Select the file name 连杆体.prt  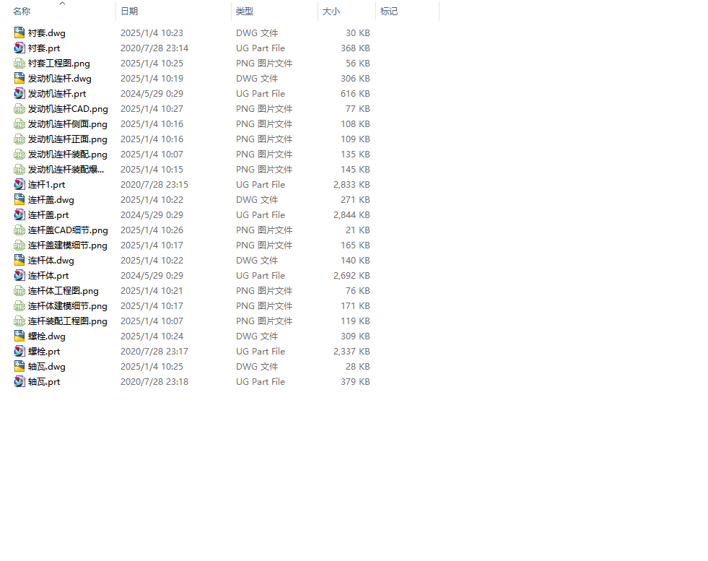coord(48,276)
